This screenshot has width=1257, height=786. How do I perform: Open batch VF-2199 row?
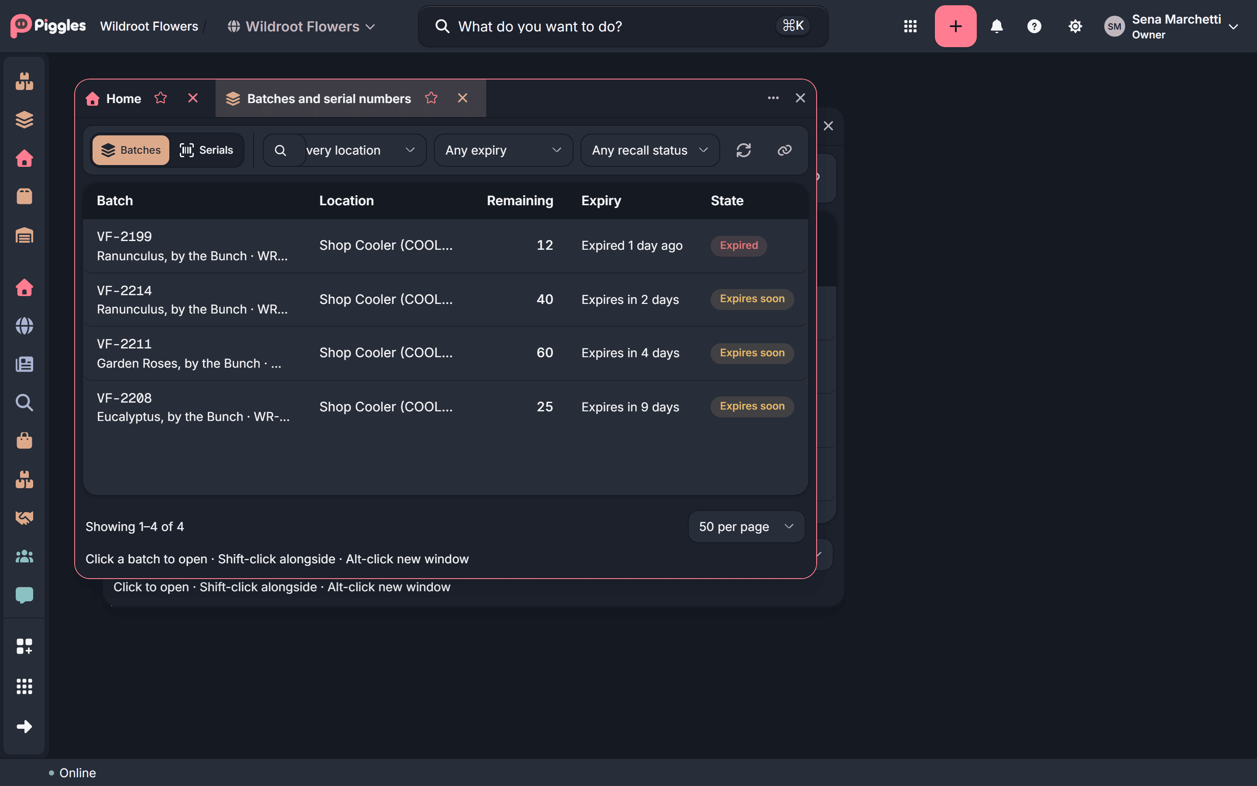point(445,246)
